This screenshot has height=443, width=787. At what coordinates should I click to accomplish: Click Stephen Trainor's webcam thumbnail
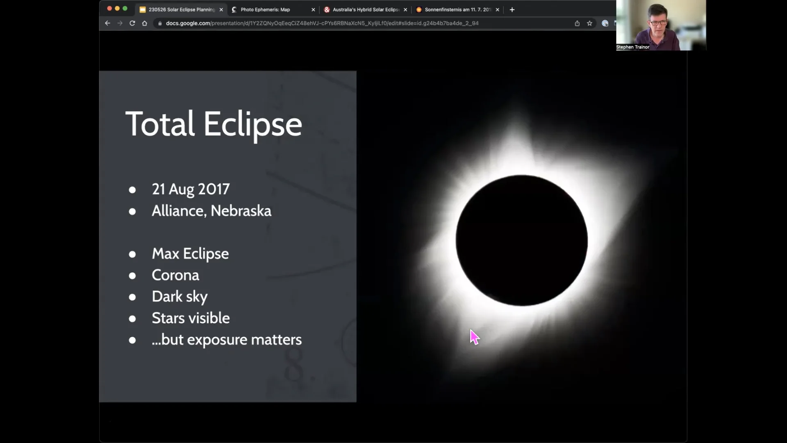(x=660, y=25)
